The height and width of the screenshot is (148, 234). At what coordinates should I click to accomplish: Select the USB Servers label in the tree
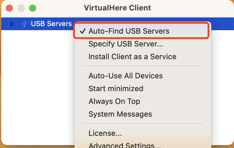(x=51, y=24)
